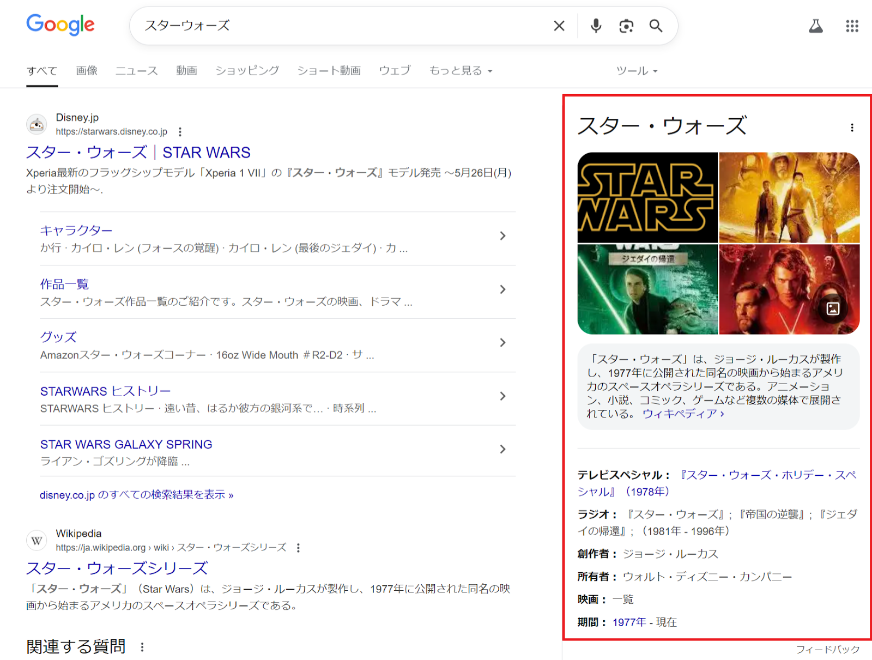Image resolution: width=872 pixels, height=660 pixels.
Task: Click 創作者 ジョージ・ルーカス value
Action: [670, 554]
